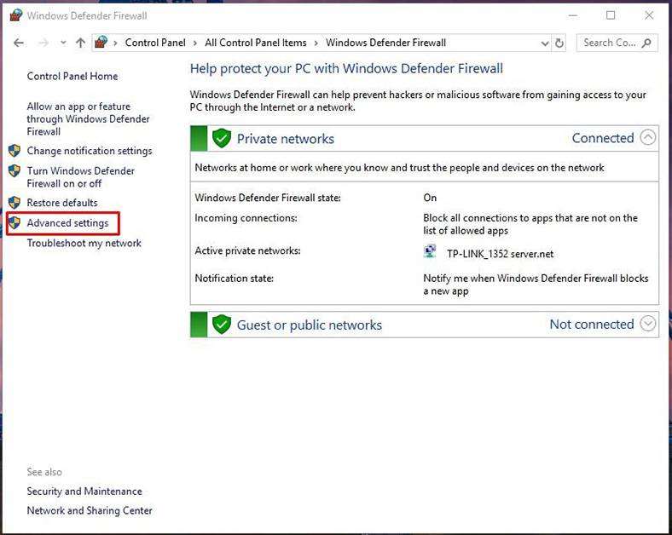This screenshot has width=672, height=535.
Task: Click the green shield icon for Private networks
Action: click(x=222, y=138)
